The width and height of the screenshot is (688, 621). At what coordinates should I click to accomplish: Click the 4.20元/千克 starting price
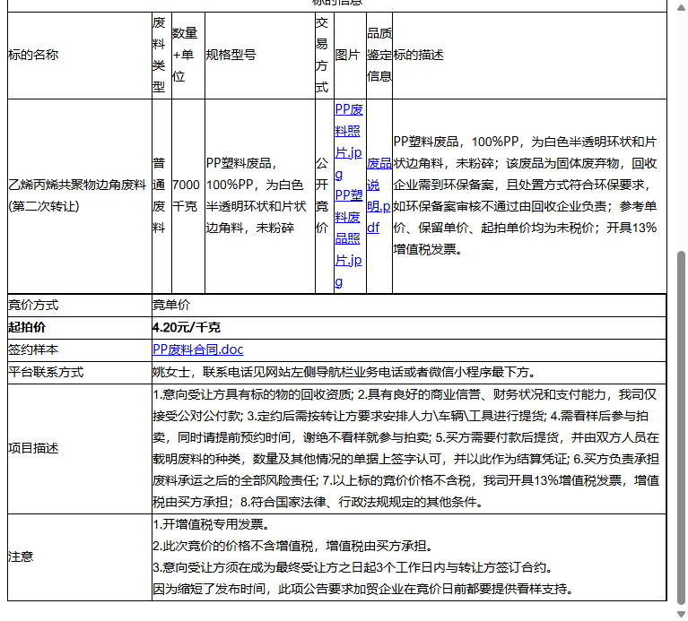186,327
